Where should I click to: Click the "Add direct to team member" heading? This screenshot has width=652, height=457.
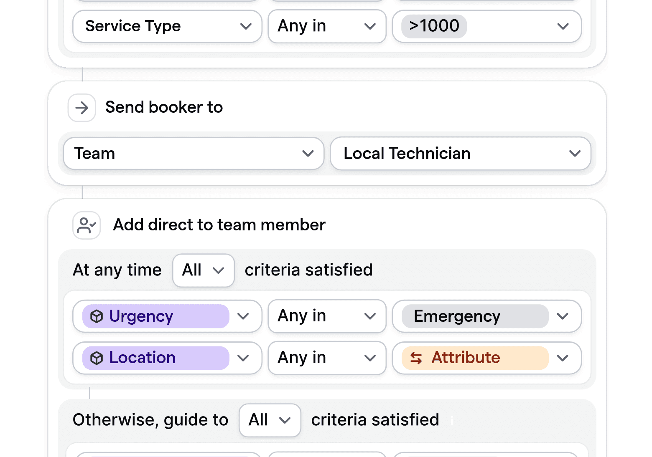click(219, 225)
